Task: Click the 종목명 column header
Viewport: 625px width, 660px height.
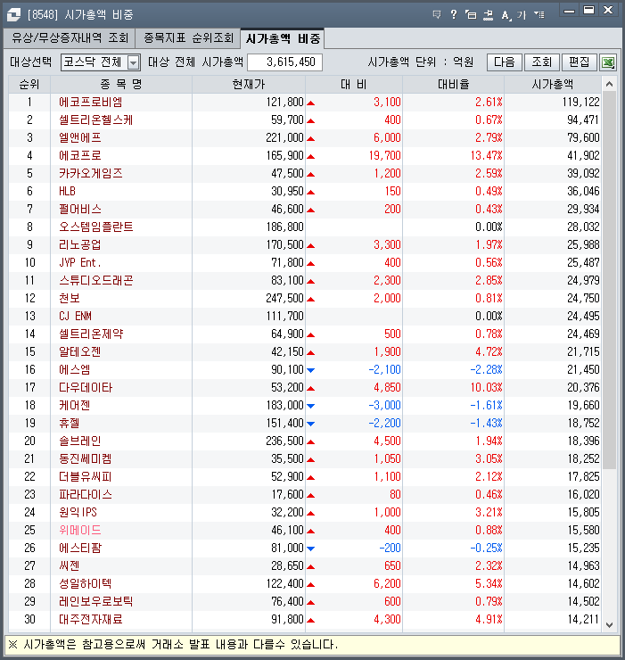Action: 121,85
